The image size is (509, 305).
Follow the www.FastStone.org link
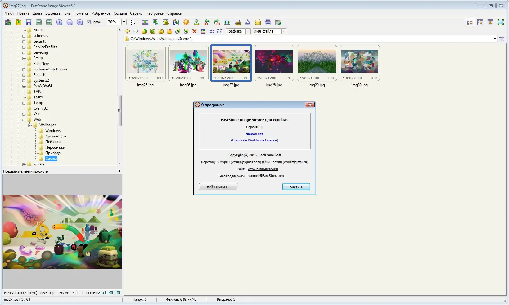263,169
